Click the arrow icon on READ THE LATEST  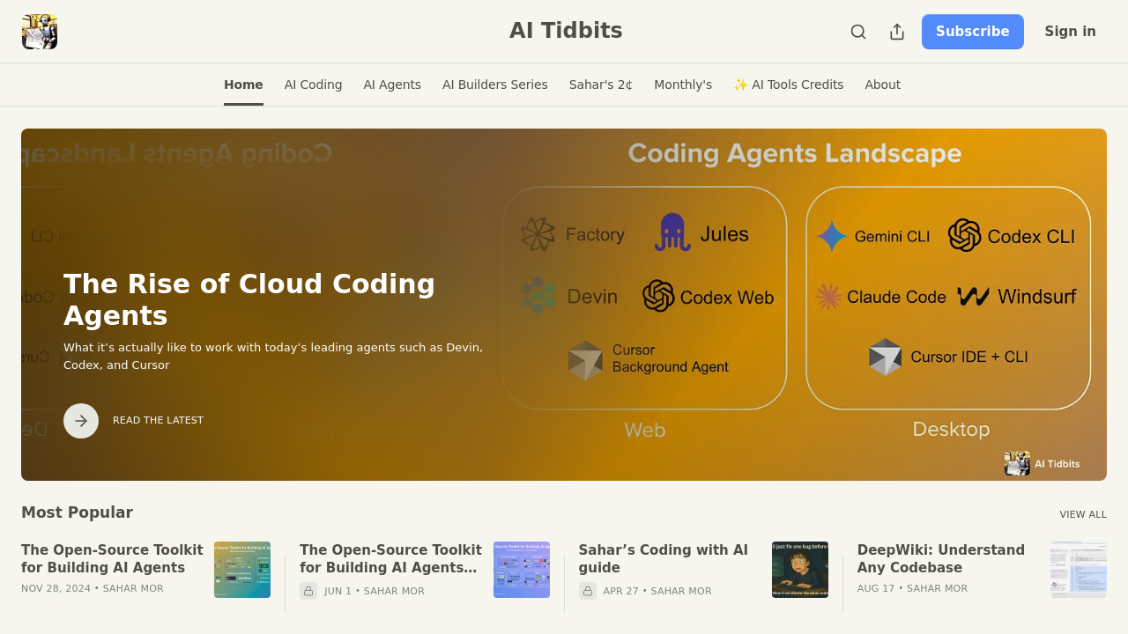80,421
